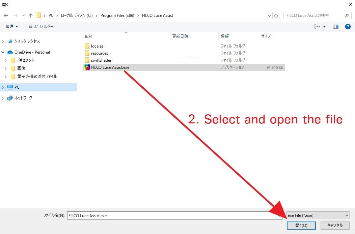Select the resources folder
This screenshot has height=234, width=355.
tap(100, 53)
